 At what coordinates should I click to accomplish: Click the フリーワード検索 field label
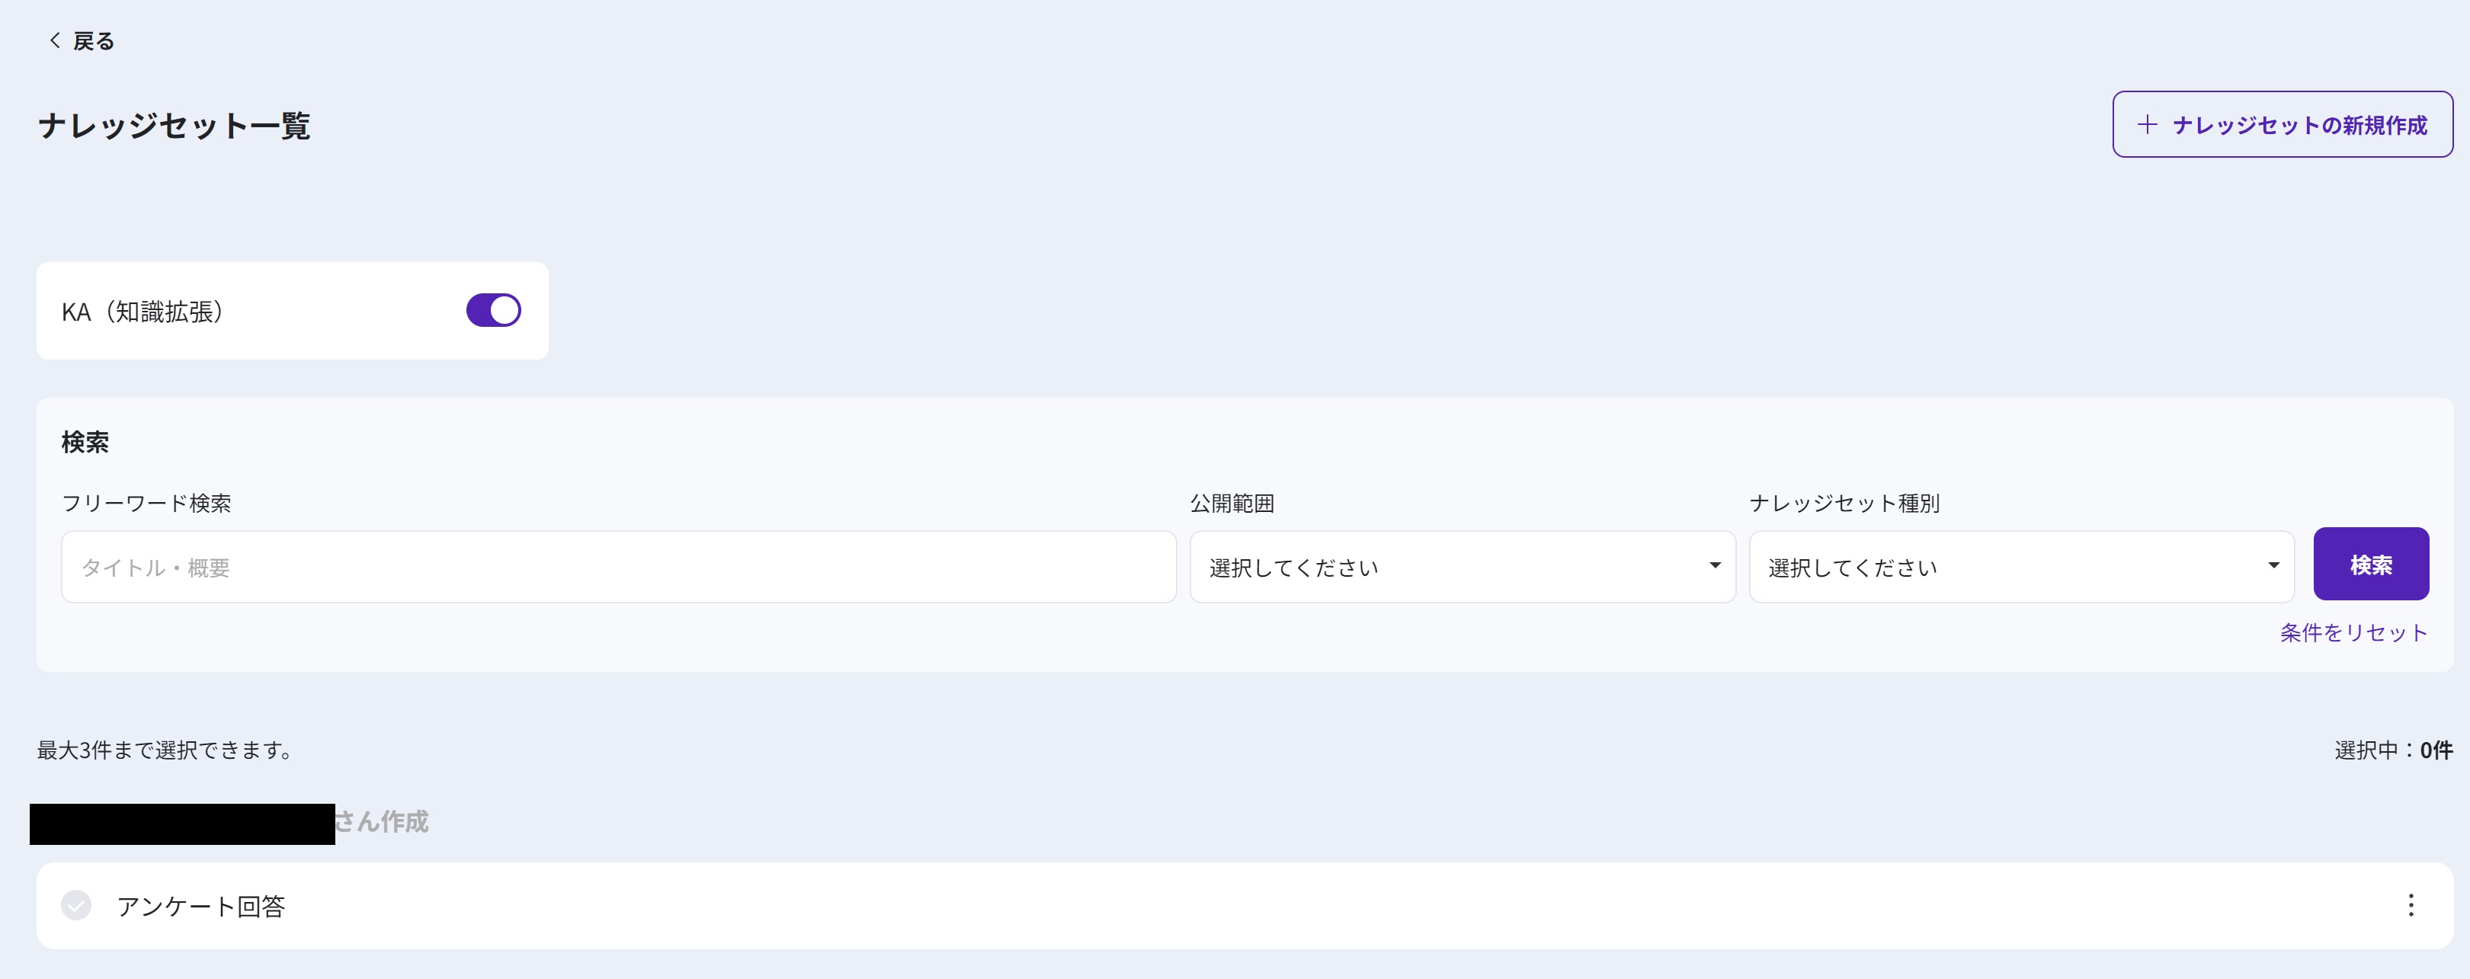point(146,504)
